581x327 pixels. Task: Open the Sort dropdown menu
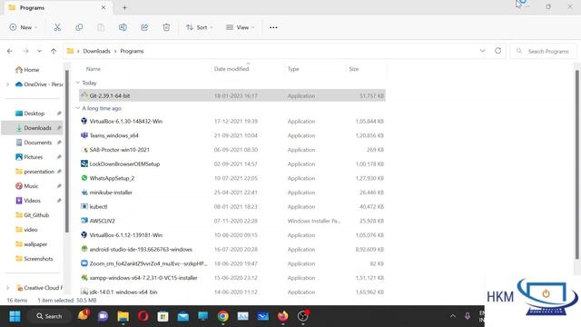(200, 27)
